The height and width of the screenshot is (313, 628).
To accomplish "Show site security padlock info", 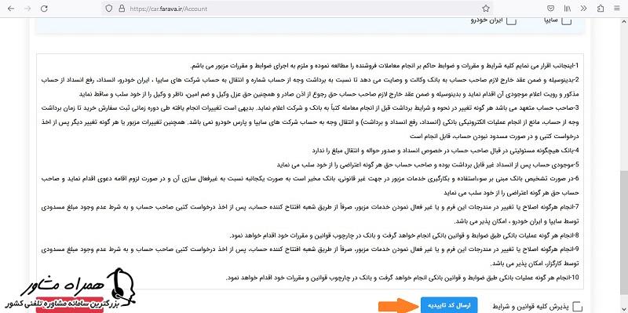I will 122,9.
